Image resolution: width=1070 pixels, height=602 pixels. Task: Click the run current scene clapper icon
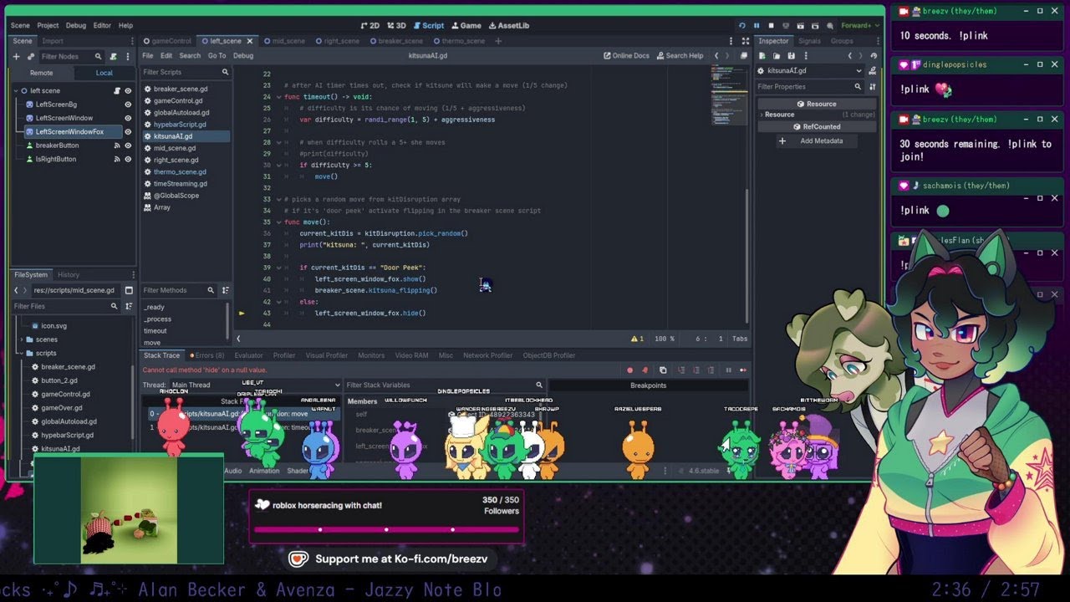(800, 25)
